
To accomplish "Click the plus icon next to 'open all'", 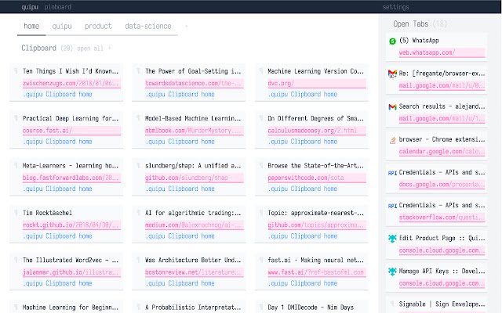I will (x=110, y=49).
